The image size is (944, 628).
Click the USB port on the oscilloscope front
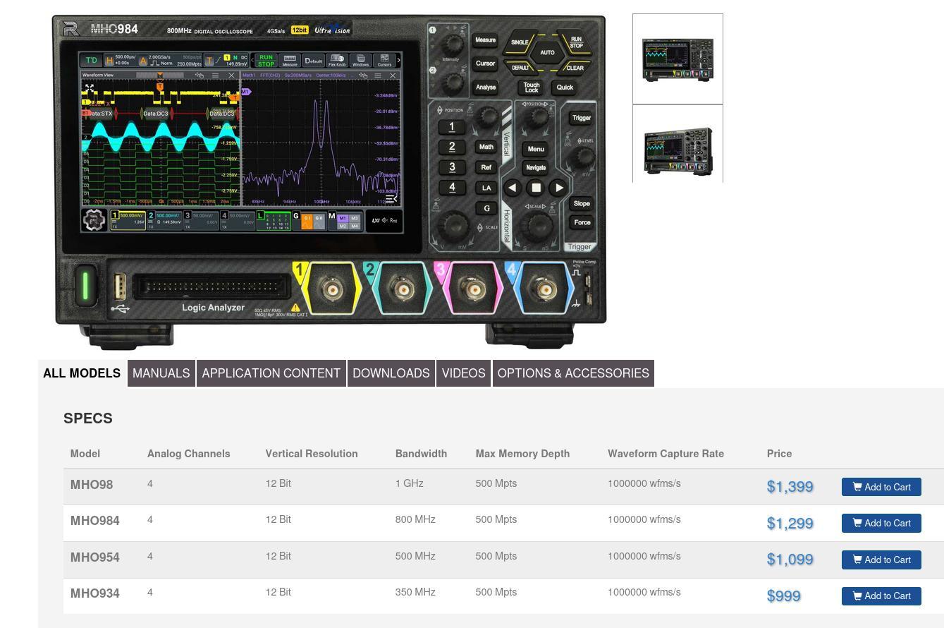[119, 288]
